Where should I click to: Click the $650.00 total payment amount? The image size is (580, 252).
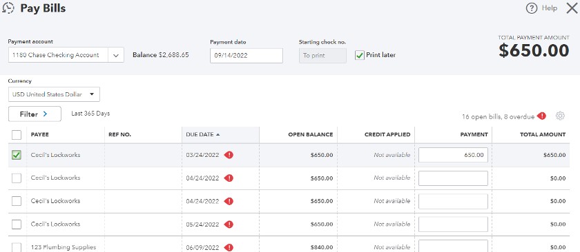click(534, 50)
